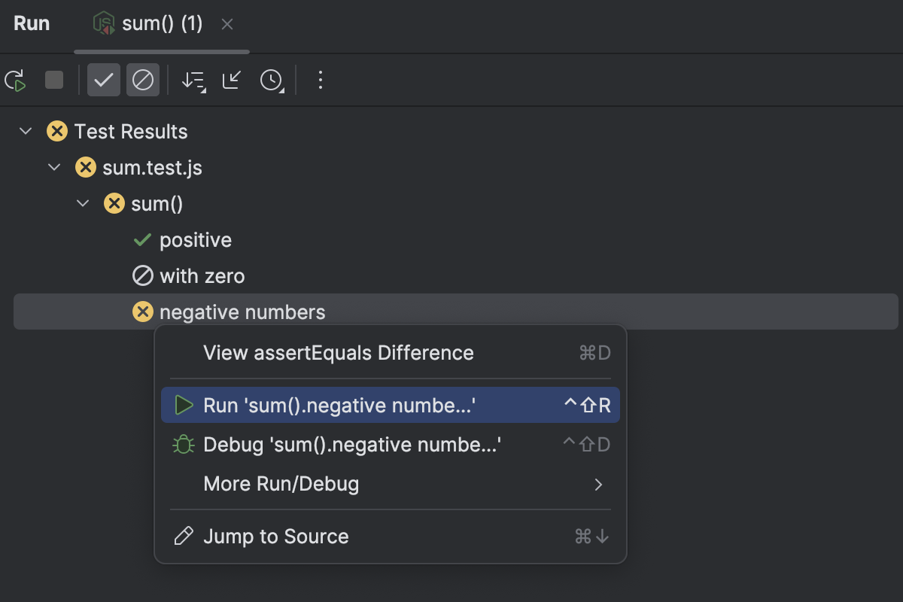The width and height of the screenshot is (903, 602).
Task: Toggle Show Ignored tests filter
Action: pos(143,80)
